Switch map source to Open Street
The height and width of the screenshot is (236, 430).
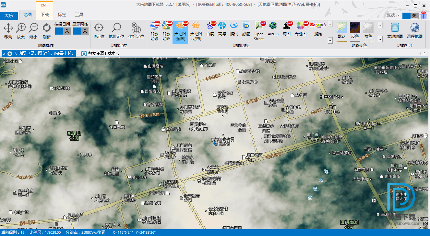259,31
